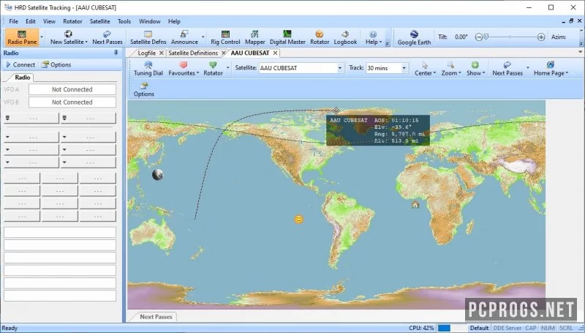This screenshot has height=333, width=585.
Task: Click the sun smiley icon on map
Action: 298,219
